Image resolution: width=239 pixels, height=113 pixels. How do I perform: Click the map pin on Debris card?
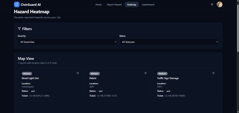point(146,73)
